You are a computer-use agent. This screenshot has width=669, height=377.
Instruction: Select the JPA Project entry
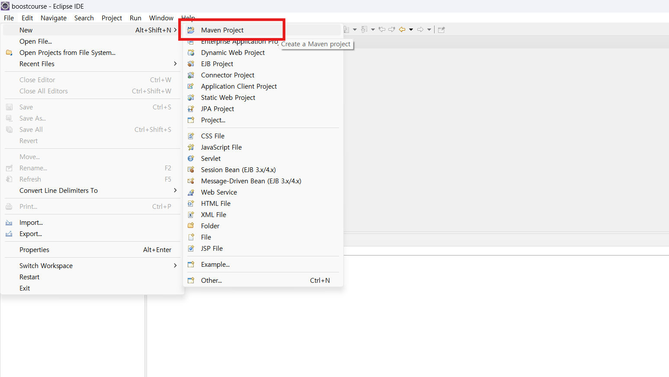[x=263, y=109]
